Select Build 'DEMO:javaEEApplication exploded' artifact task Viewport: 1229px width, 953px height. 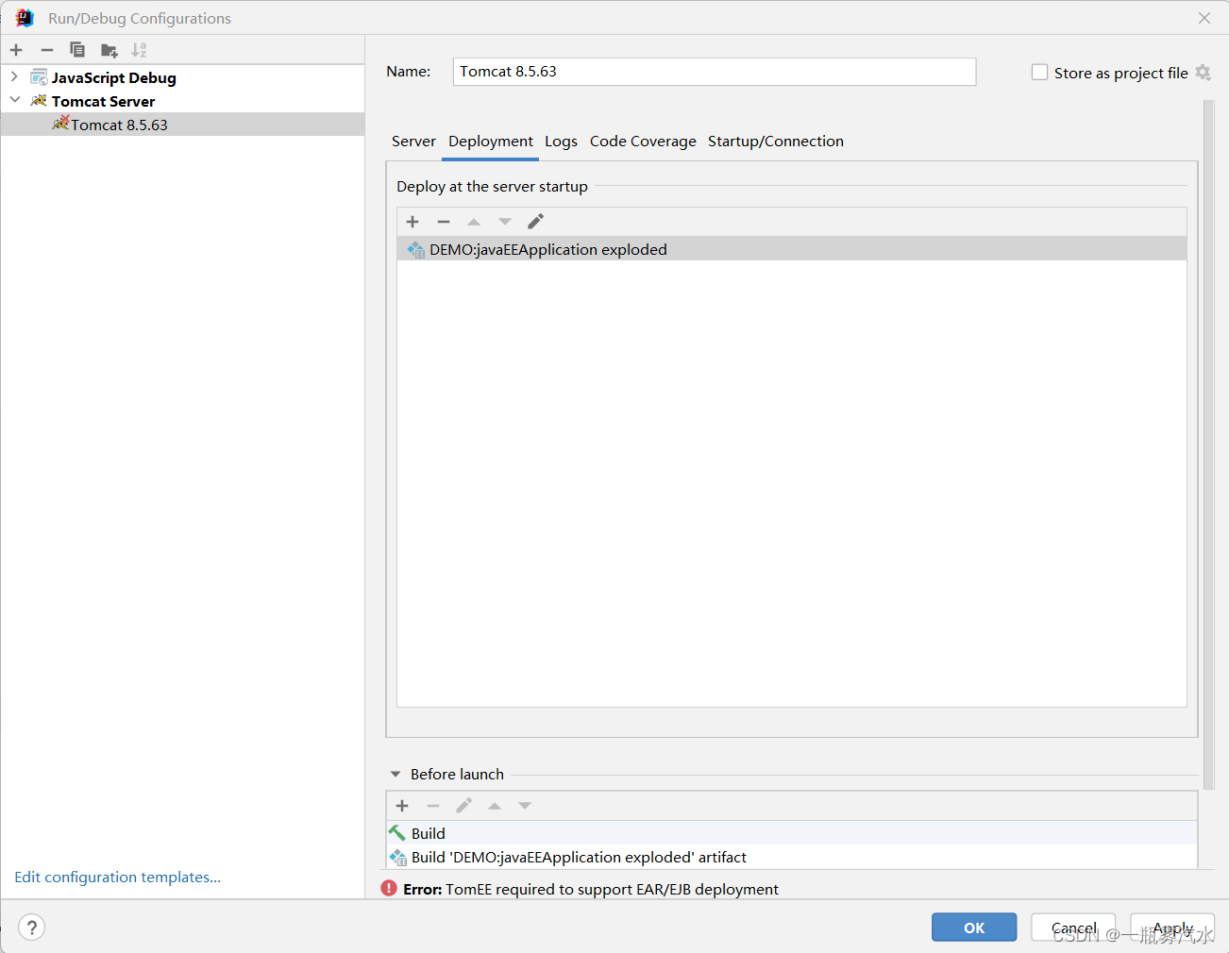tap(792, 857)
